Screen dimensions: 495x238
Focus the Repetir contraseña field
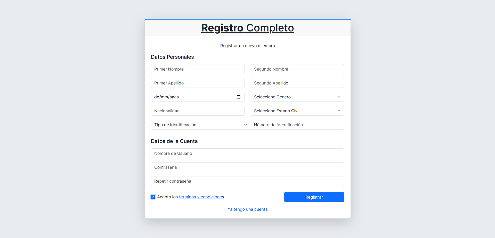(x=247, y=181)
